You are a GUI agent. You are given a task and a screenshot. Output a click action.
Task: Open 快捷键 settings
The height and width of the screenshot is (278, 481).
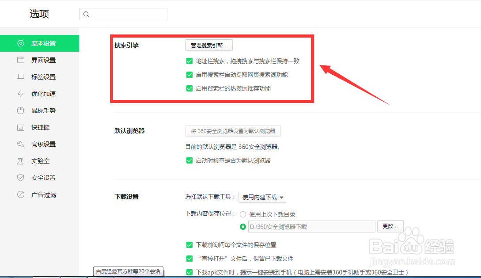point(40,127)
